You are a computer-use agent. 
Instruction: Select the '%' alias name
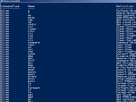(x=29, y=11)
